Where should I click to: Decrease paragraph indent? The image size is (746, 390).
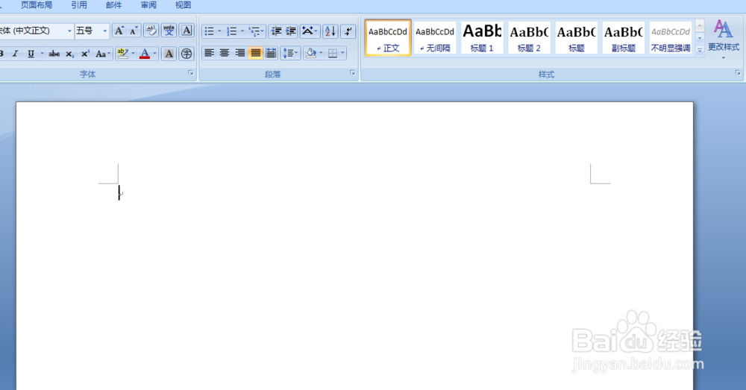(276, 31)
